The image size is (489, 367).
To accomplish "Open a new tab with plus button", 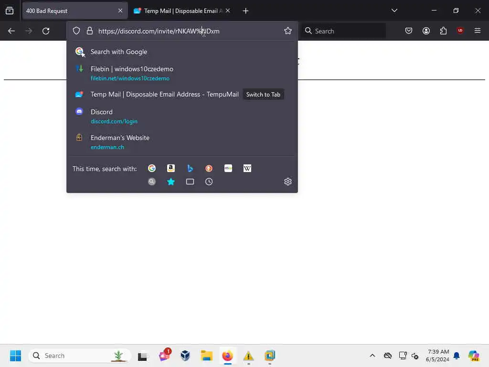I will (x=245, y=11).
